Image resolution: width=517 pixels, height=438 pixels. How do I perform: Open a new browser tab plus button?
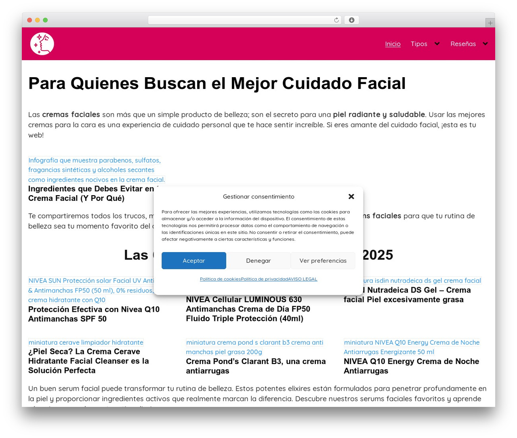pyautogui.click(x=490, y=23)
